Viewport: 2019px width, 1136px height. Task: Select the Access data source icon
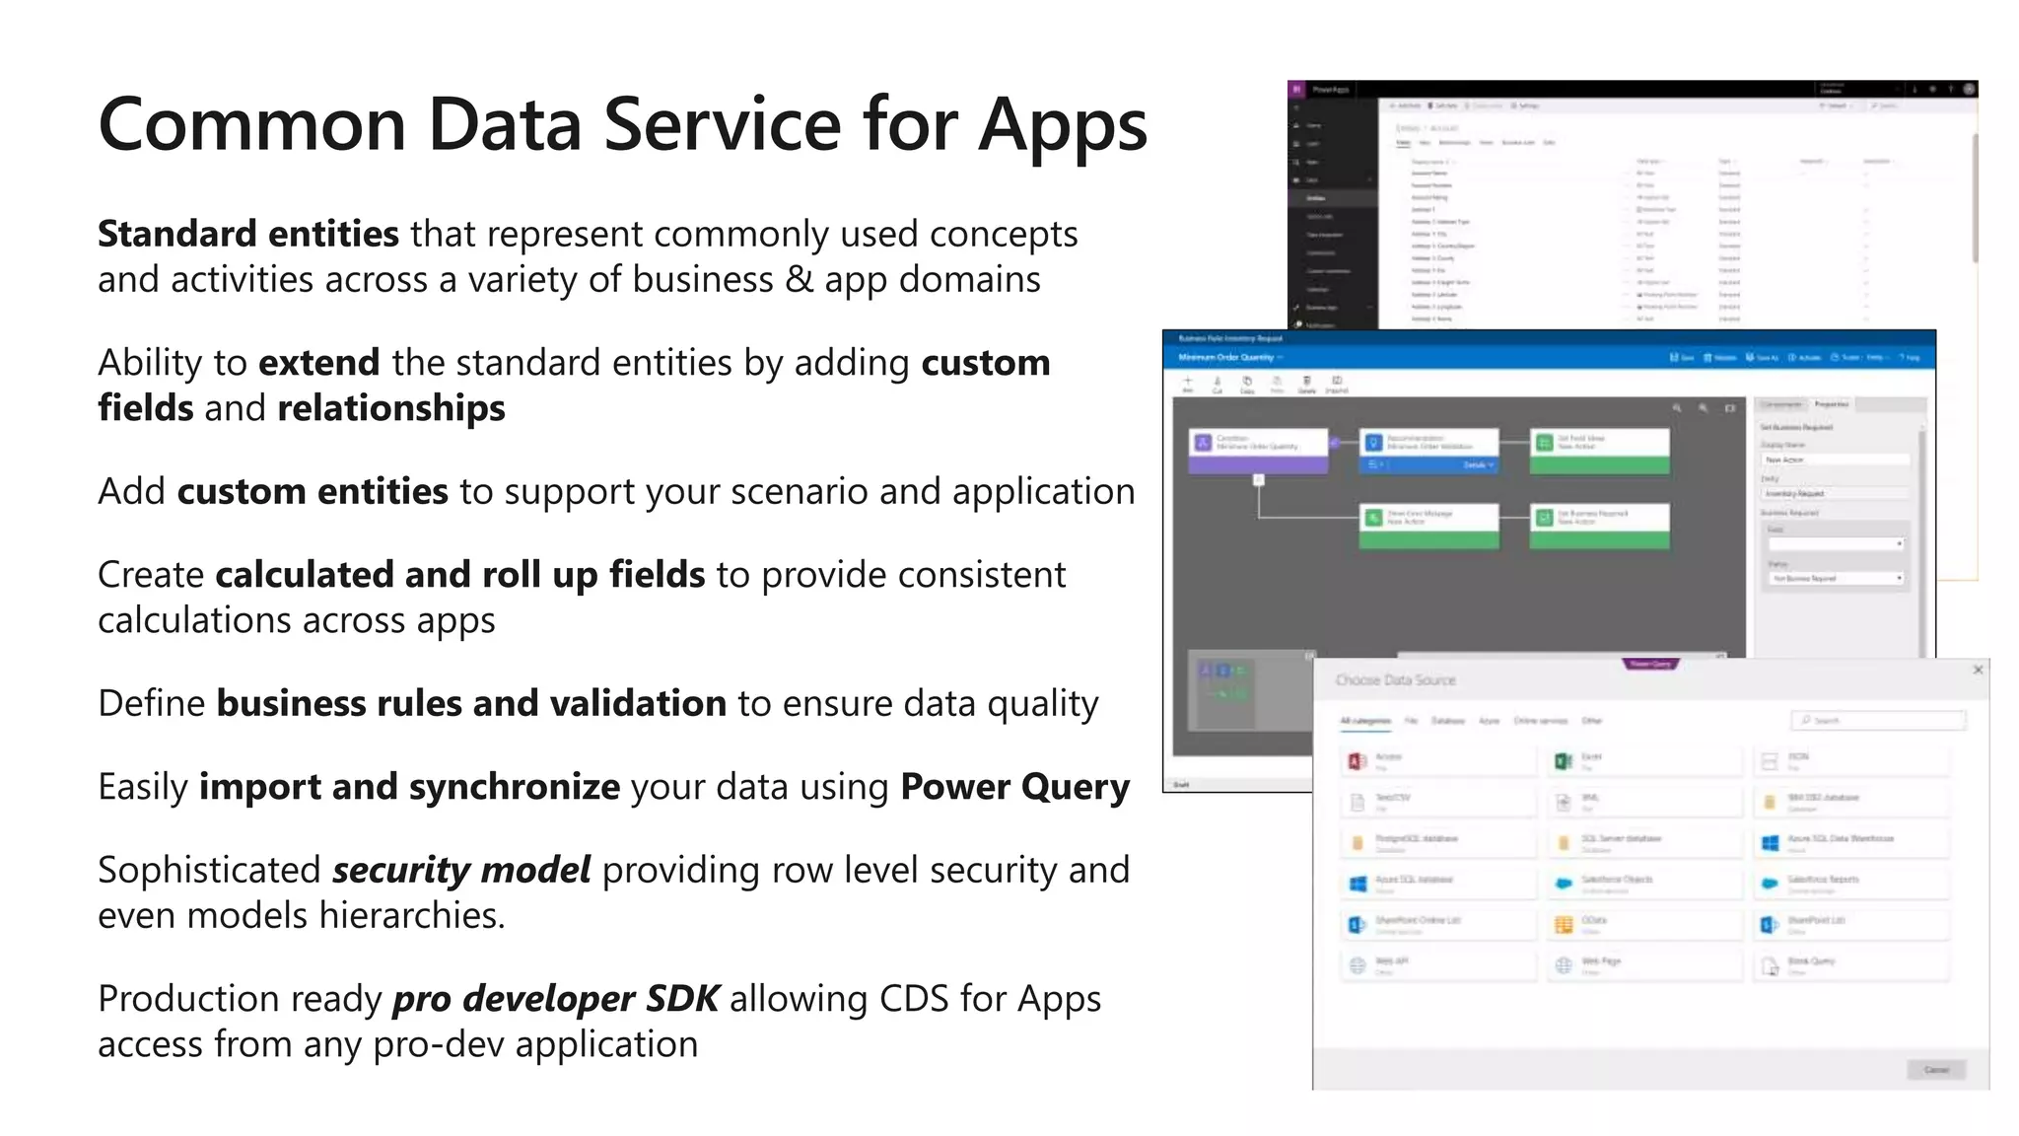point(1357,760)
